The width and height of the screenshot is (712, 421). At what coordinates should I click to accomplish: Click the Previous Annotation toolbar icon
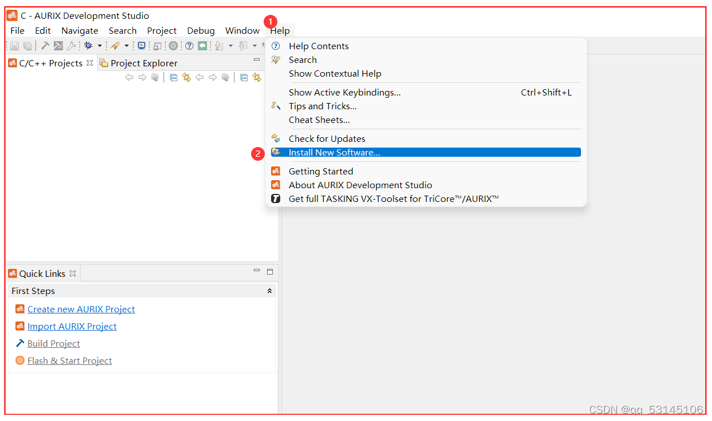[x=243, y=46]
